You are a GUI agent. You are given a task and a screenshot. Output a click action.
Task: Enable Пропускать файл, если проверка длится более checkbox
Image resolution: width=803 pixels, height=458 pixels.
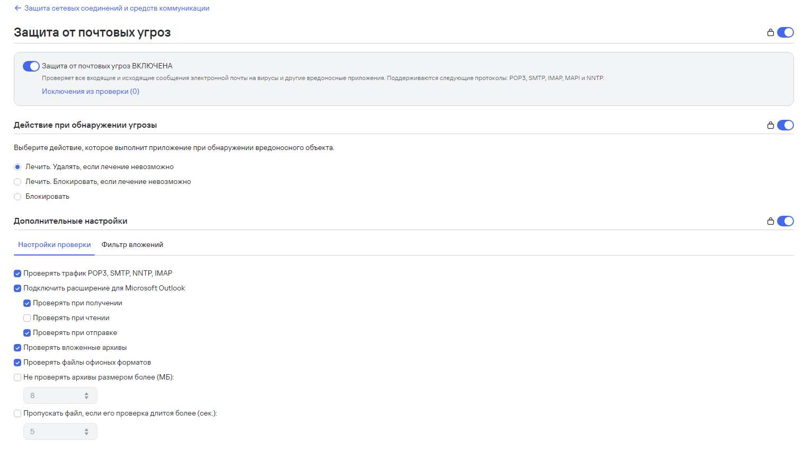tap(17, 413)
